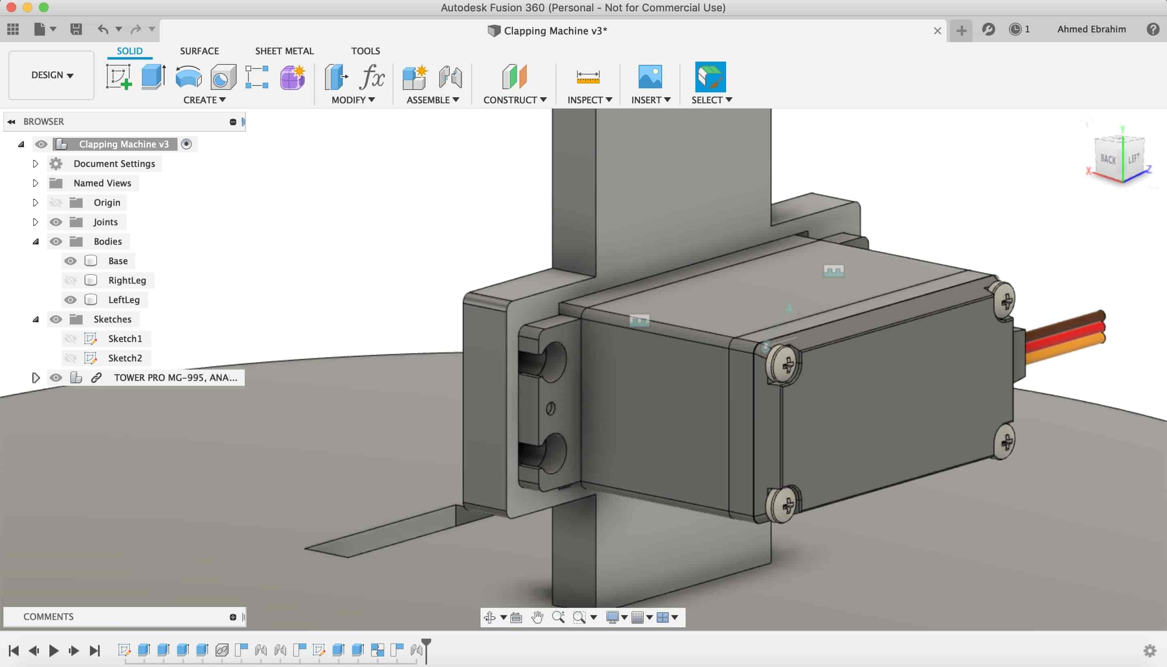Image resolution: width=1167 pixels, height=667 pixels.
Task: Hide the Base body
Action: click(x=70, y=261)
